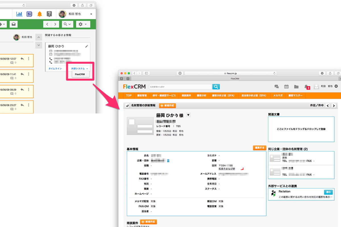Image resolution: width=341 pixels, height=227 pixels.
Task: Open the 和田 哲也 account menu in Re:lation header
Action: [x=76, y=14]
